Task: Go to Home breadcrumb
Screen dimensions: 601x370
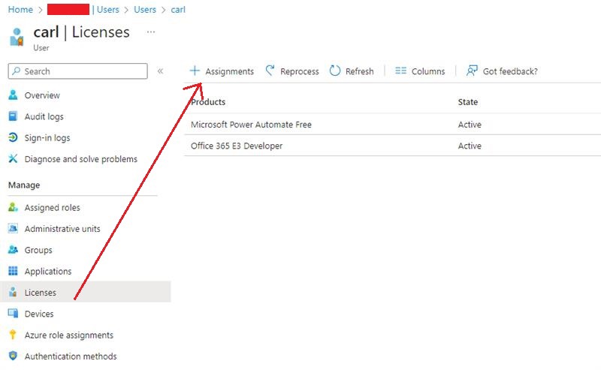Action: click(x=20, y=10)
